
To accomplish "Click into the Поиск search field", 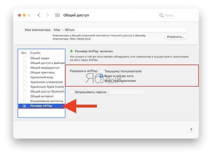I will pos(177,15).
